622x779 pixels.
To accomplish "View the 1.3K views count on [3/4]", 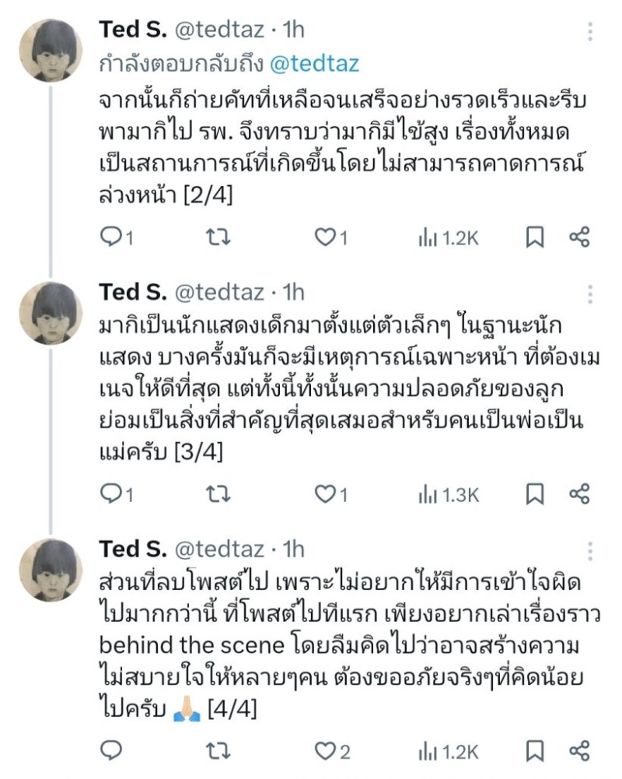I will [449, 493].
